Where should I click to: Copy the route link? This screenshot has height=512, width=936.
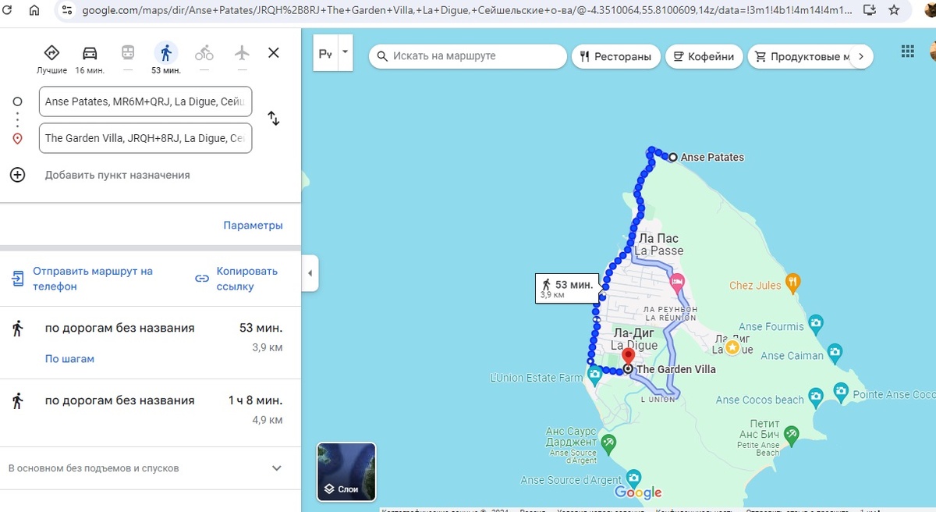point(238,279)
